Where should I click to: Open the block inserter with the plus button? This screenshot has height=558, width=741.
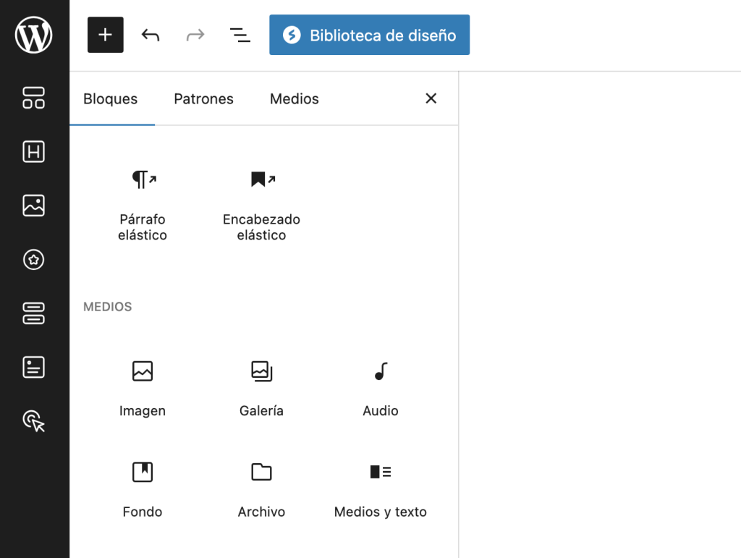coord(105,34)
